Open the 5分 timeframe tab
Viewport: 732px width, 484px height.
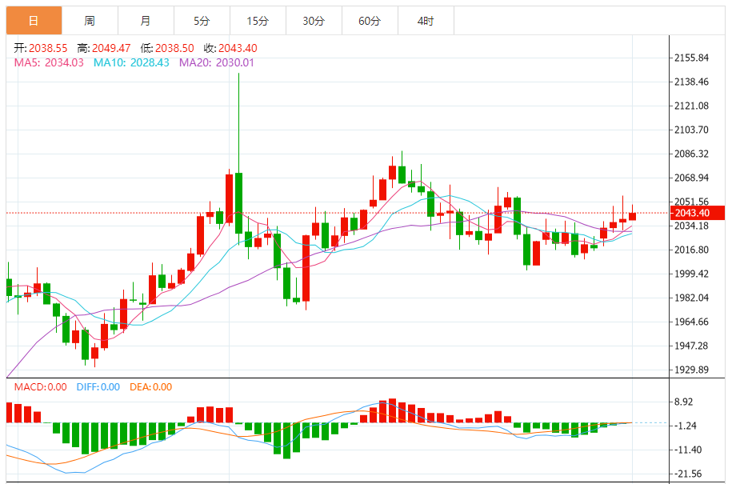tap(202, 21)
